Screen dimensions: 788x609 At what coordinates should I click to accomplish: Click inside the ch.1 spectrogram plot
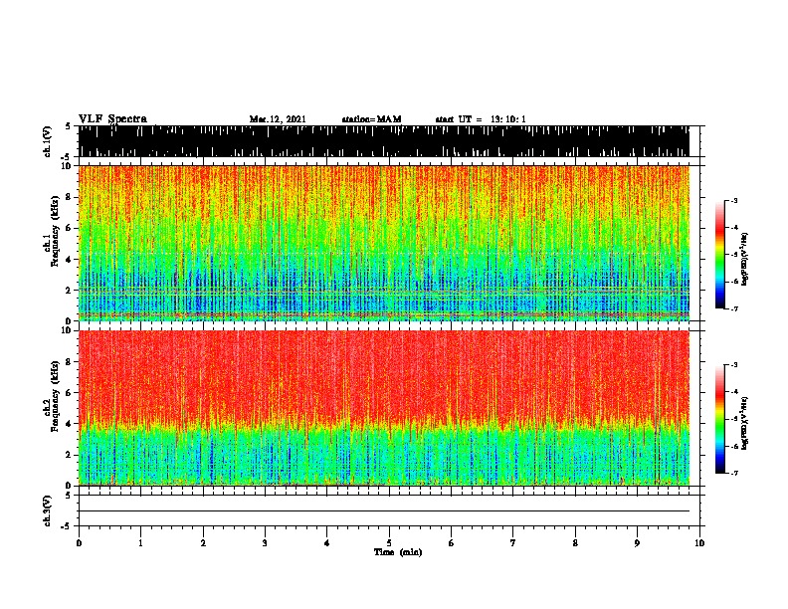pos(384,243)
